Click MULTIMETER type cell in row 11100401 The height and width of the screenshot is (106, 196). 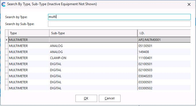pyautogui.click(x=29, y=58)
